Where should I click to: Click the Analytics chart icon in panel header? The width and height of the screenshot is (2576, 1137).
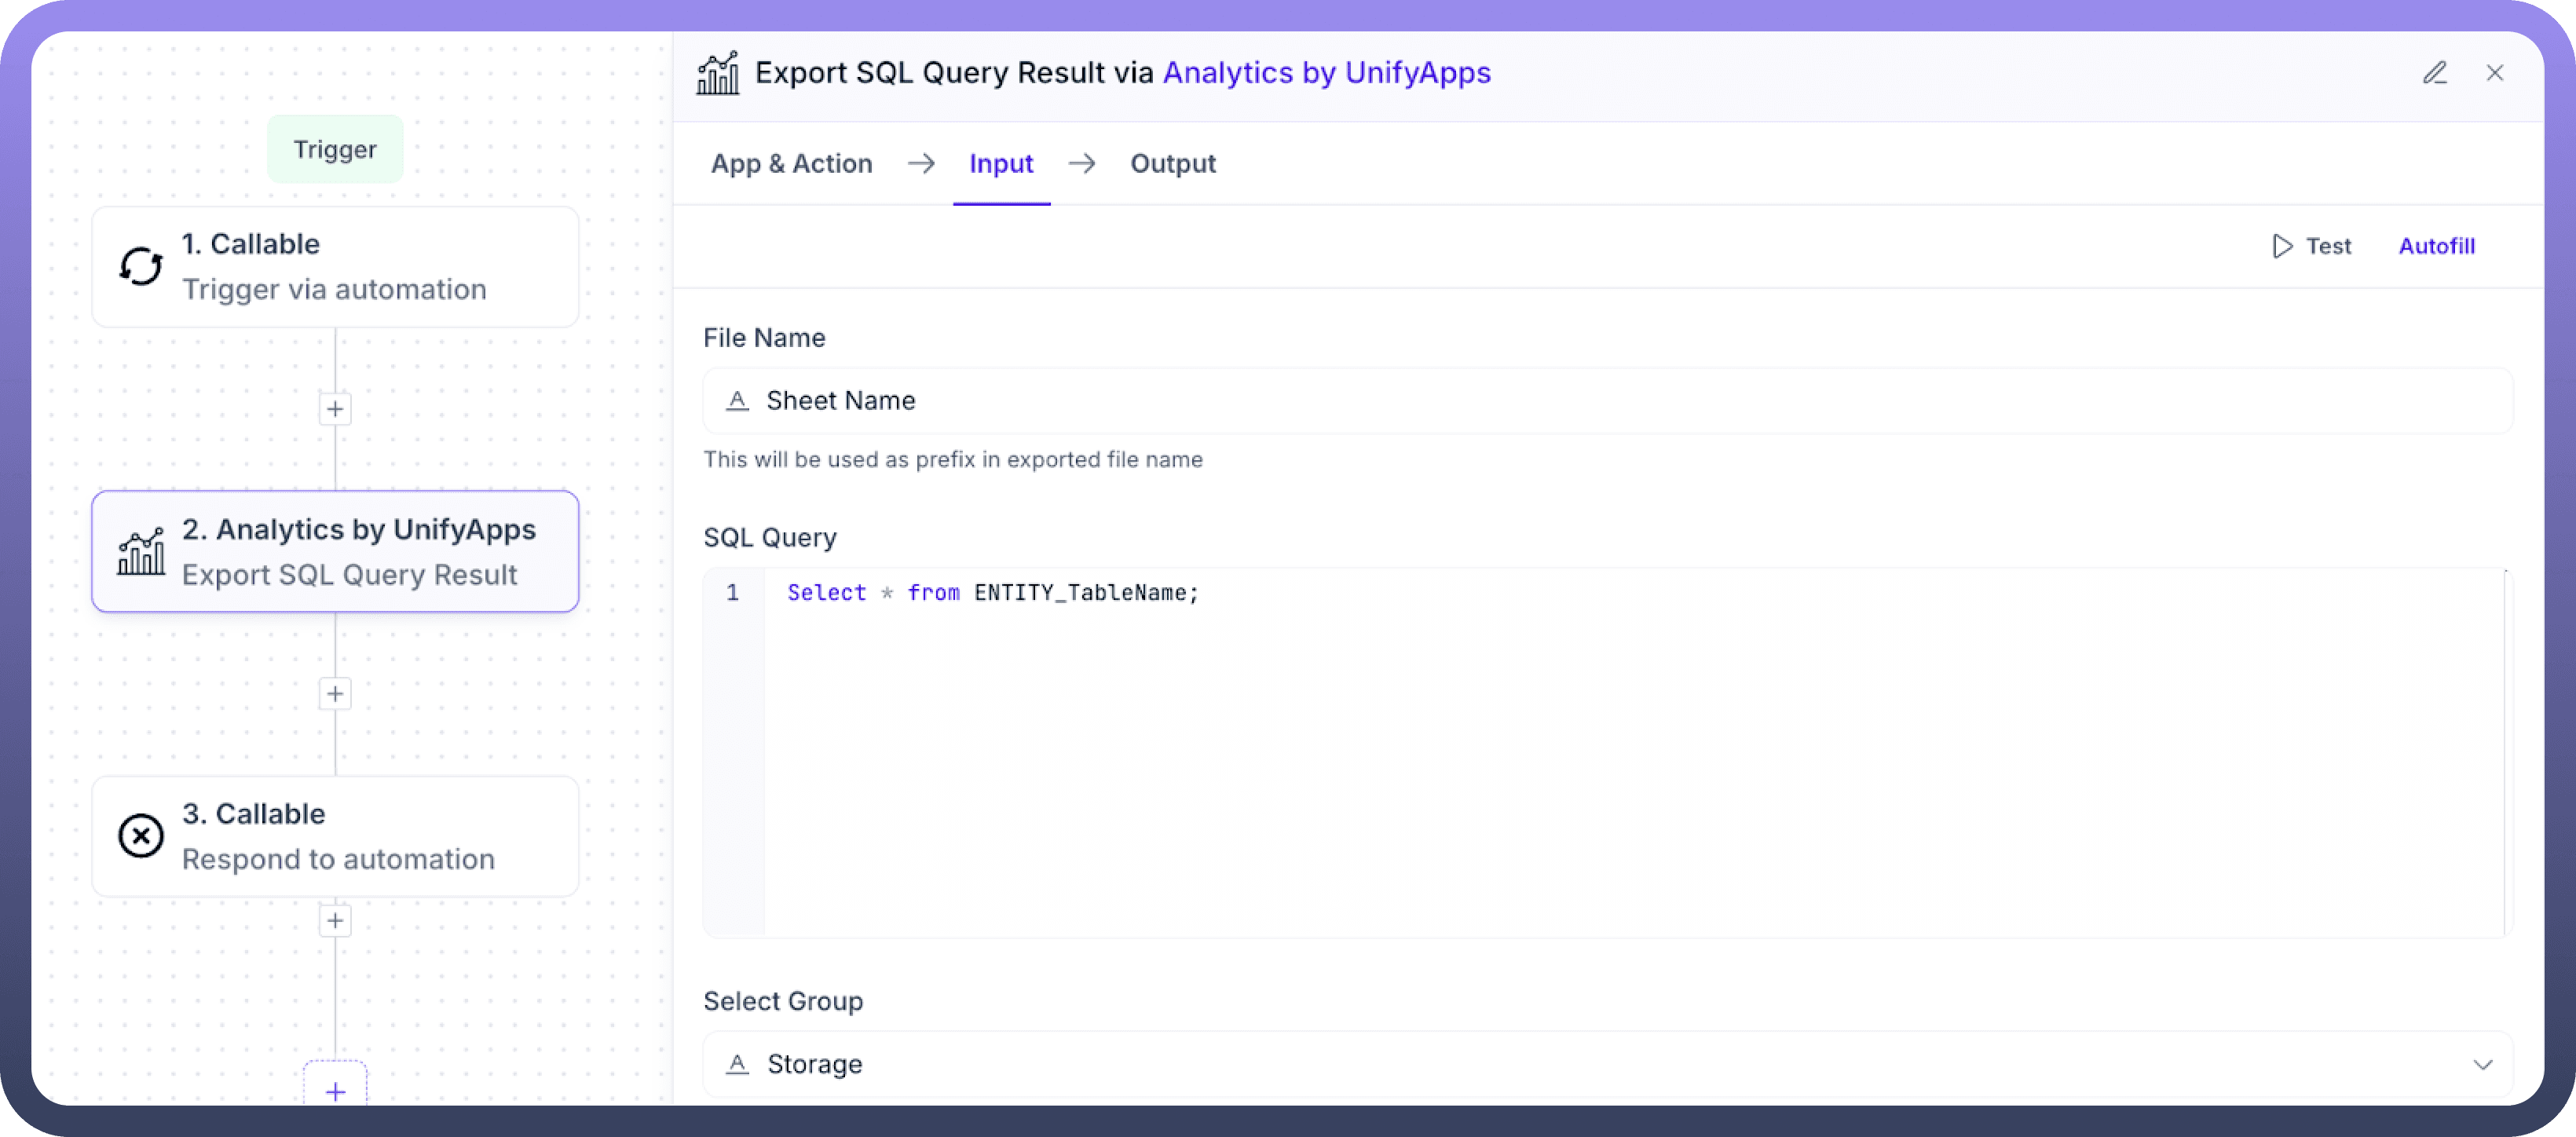717,73
